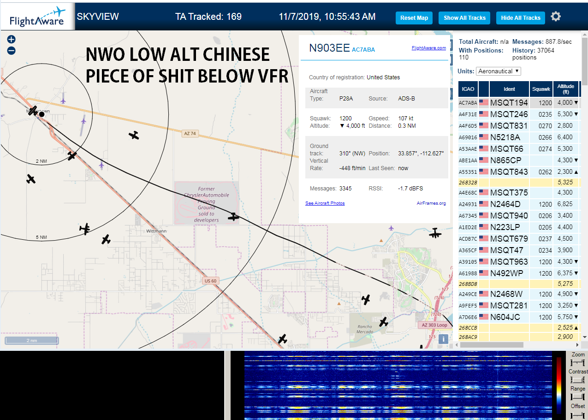This screenshot has height=420, width=588.
Task: Select the aircraft directly below the US 60 shield
Action: (283, 339)
